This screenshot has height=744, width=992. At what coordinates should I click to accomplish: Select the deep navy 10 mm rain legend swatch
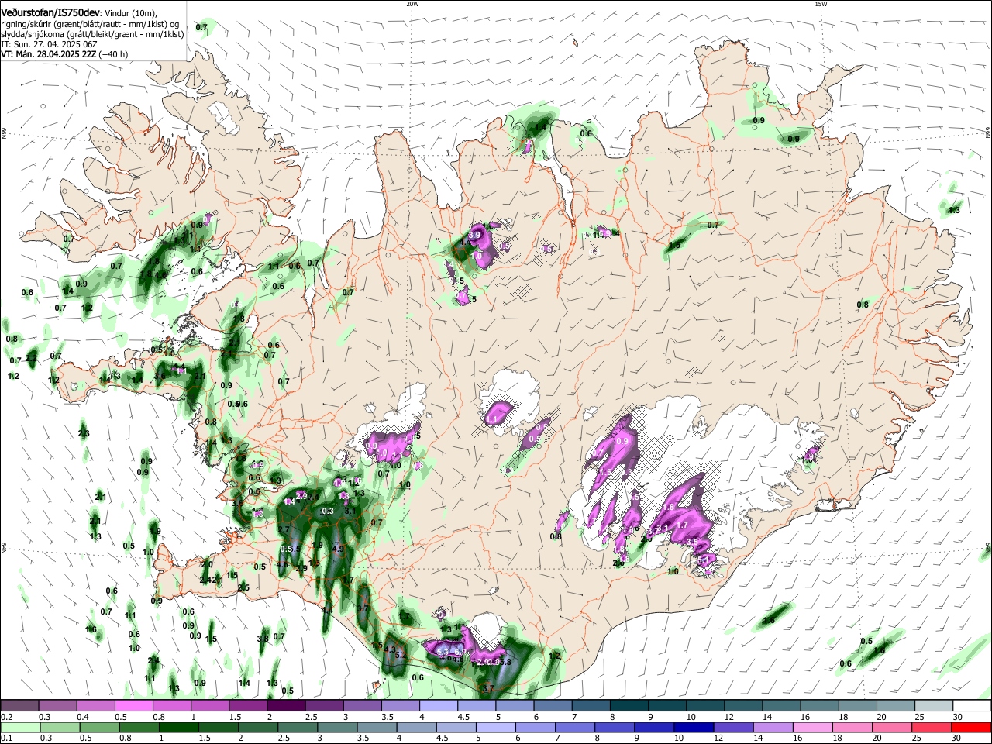point(694,727)
